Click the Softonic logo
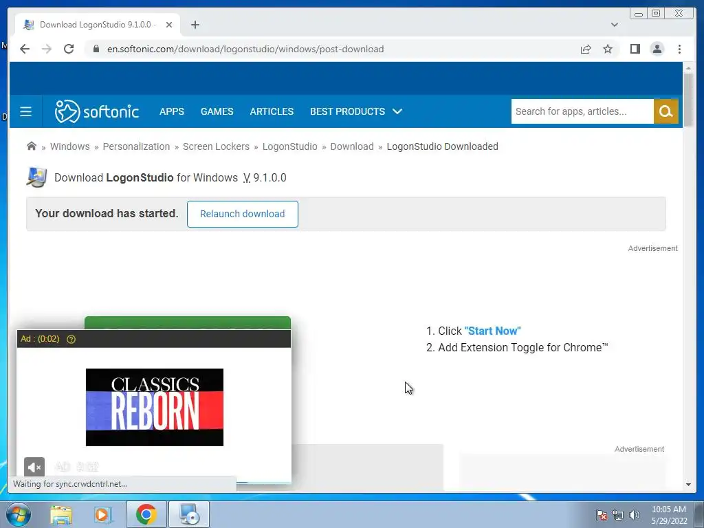704x528 pixels. point(96,111)
